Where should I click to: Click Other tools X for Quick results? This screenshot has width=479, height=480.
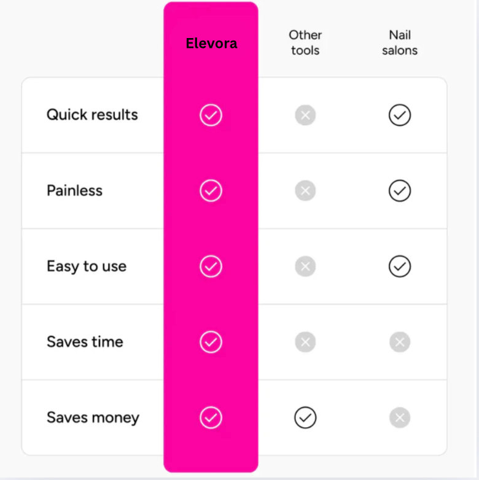tap(305, 115)
